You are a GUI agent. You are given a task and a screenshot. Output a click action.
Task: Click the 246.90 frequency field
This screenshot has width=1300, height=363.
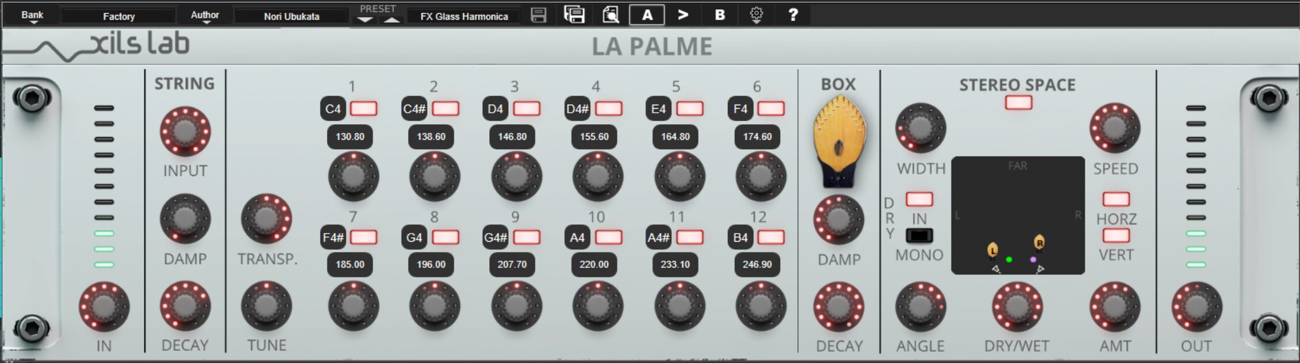click(757, 265)
